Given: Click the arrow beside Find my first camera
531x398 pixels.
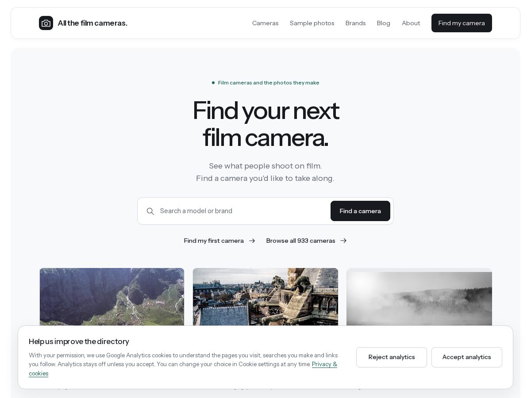Looking at the screenshot, I should (x=252, y=241).
